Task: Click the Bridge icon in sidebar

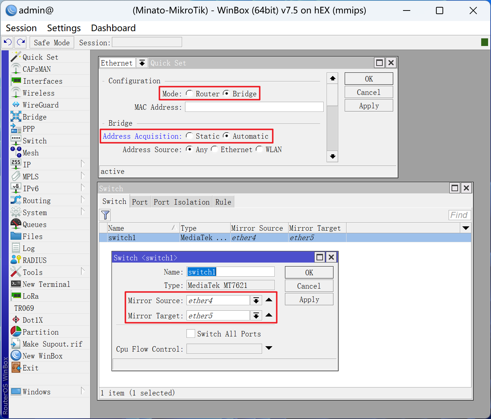Action: click(16, 117)
